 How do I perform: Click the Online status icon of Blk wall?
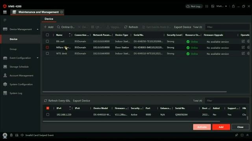[188, 42]
